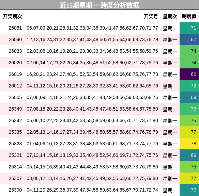The image size is (199, 196).
Task: Click span value 69 for issue 26005
Action: click(x=189, y=97)
